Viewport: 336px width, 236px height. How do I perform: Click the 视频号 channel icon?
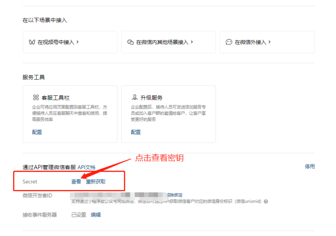click(32, 42)
